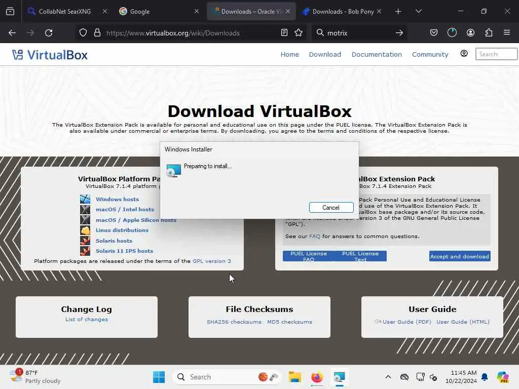This screenshot has width=519, height=389.
Task: Close the CollabNet SearXNG tab
Action: [105, 11]
